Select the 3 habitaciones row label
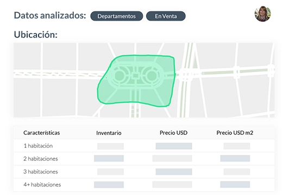Image resolution: width=289 pixels, height=195 pixels. pos(41,172)
